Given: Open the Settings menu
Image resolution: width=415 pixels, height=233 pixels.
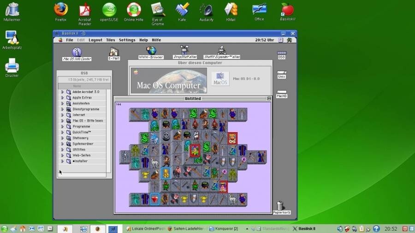Looking at the screenshot, I should point(127,40).
